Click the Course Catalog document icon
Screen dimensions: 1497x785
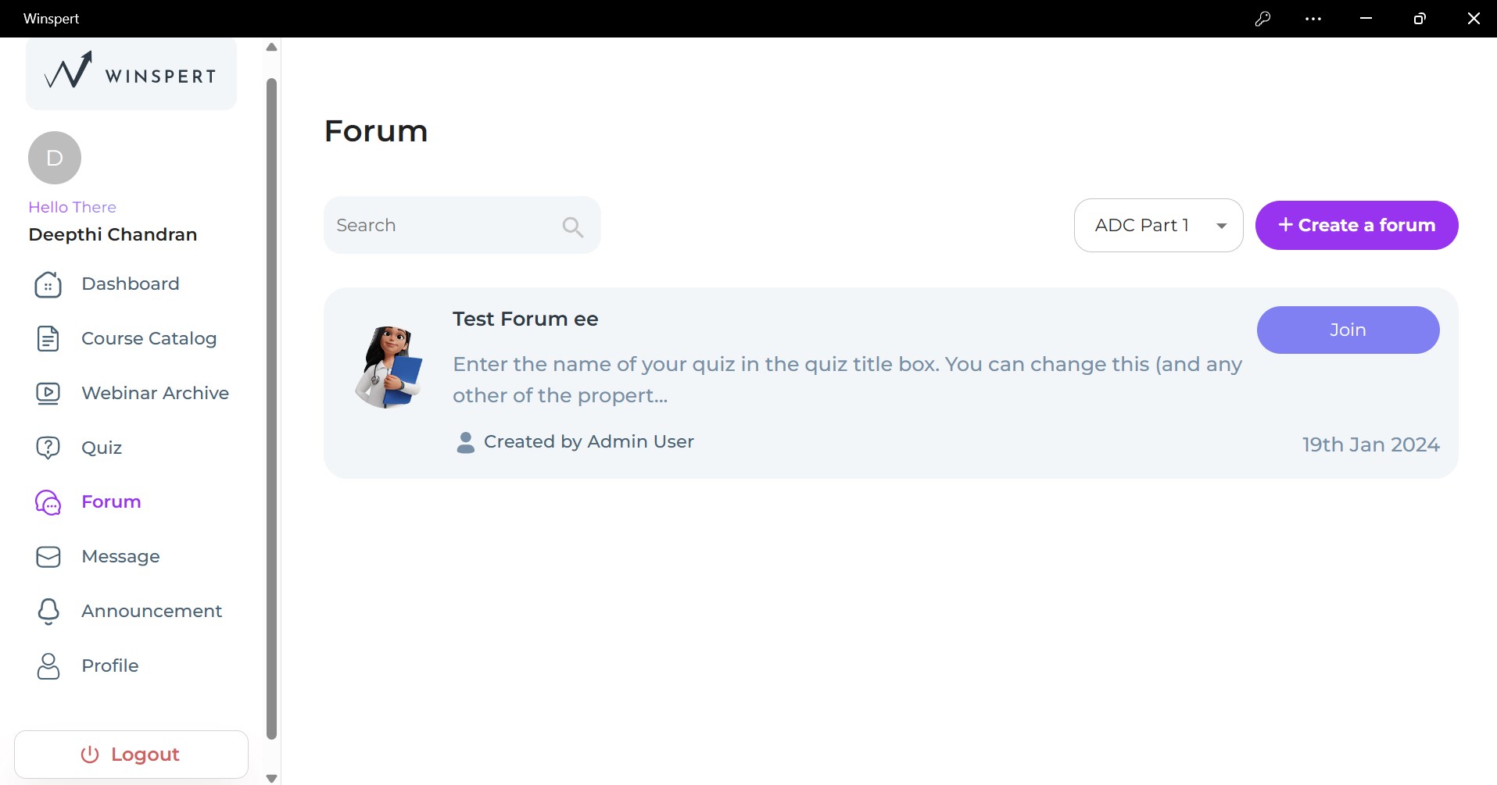point(48,339)
